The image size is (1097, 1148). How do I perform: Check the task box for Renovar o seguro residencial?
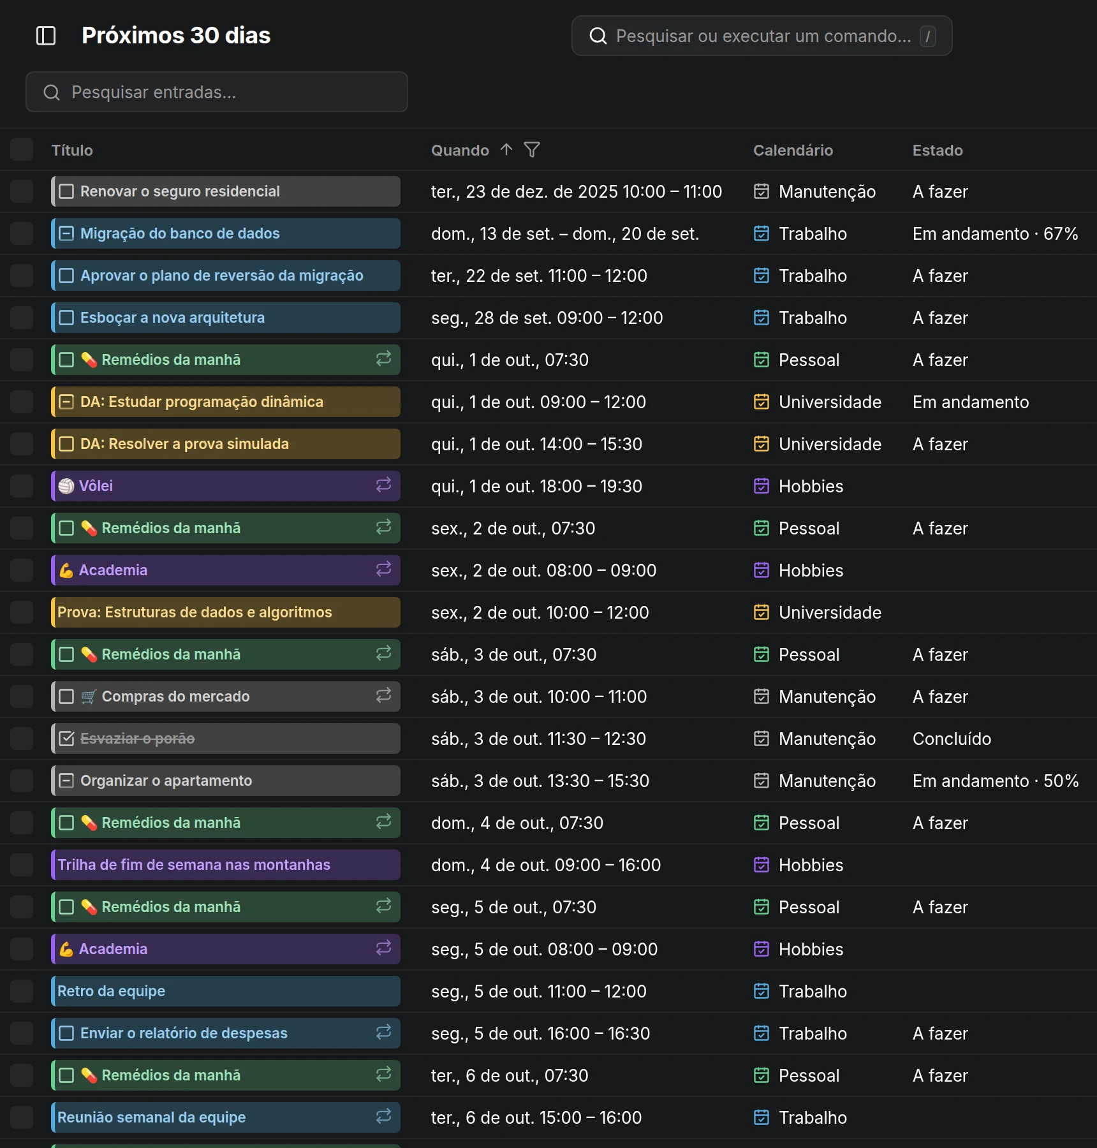pyautogui.click(x=66, y=191)
